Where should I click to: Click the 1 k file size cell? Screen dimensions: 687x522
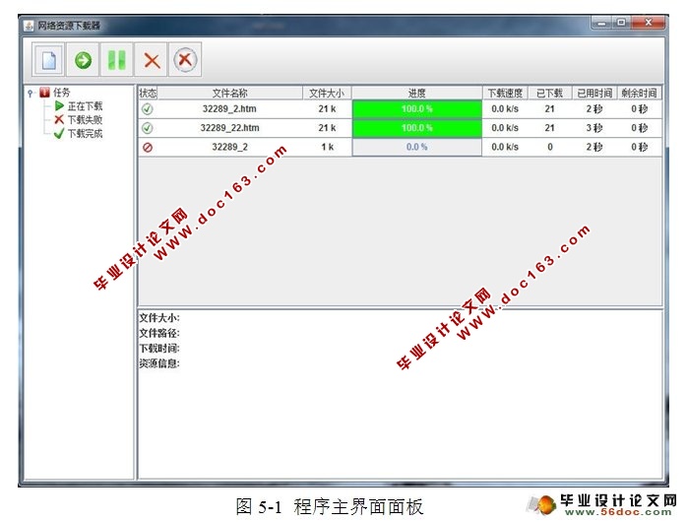point(327,147)
